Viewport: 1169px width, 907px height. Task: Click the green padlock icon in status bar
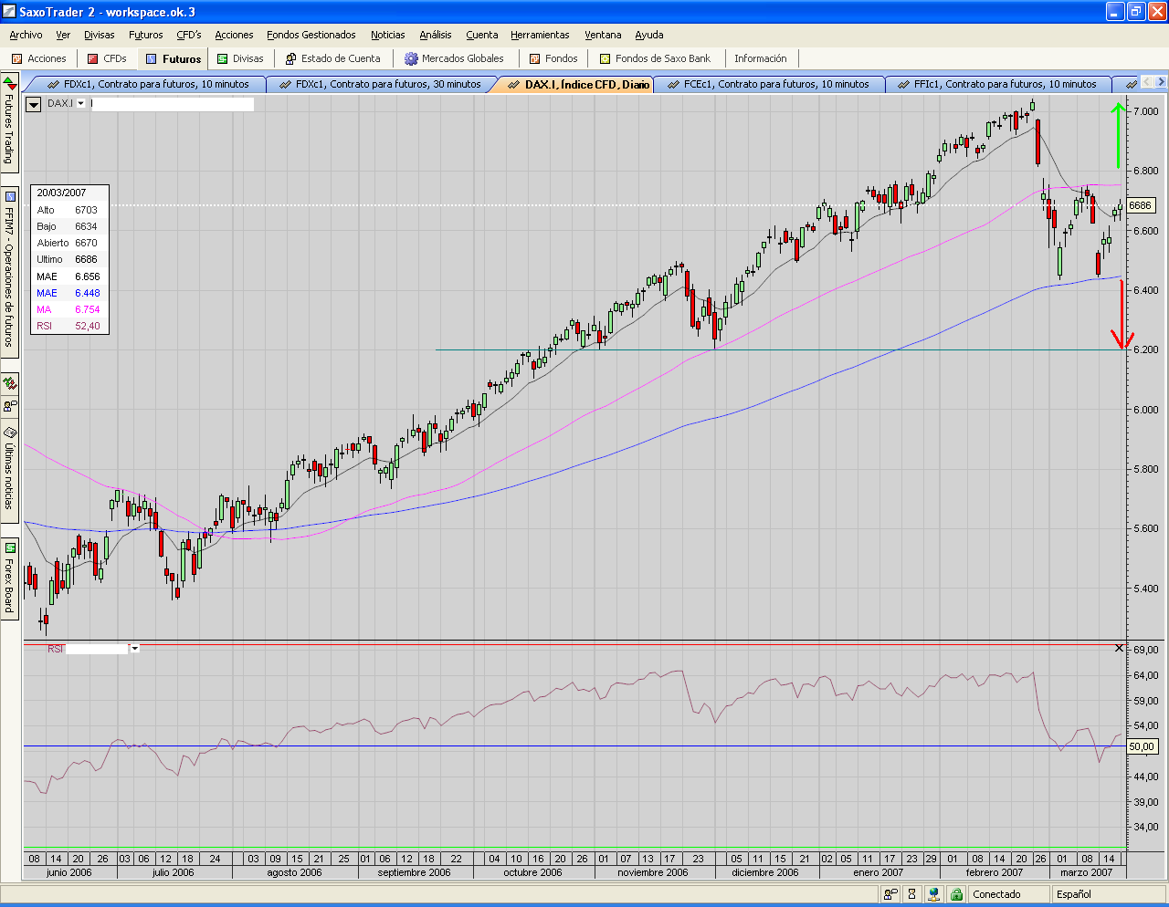tap(955, 894)
